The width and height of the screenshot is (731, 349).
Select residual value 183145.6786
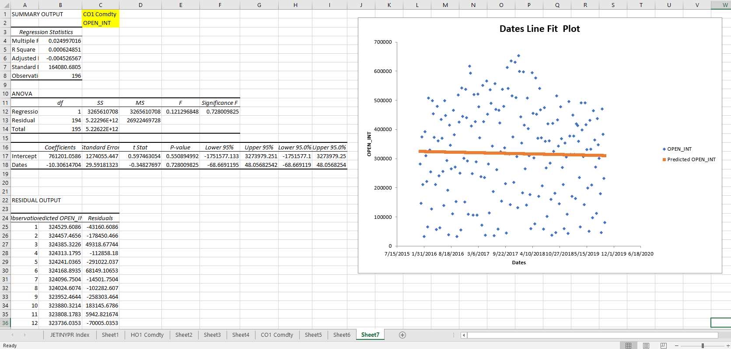tap(101, 305)
